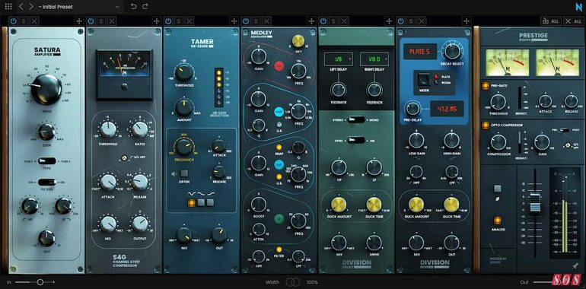This screenshot has height=289, width=586.
Task: Click the Prestige output fader handle
Action: (535, 203)
